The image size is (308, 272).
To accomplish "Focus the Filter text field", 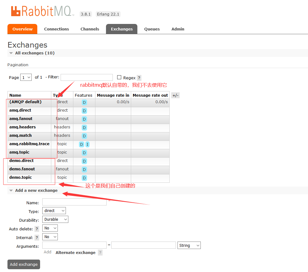I will tap(87, 77).
